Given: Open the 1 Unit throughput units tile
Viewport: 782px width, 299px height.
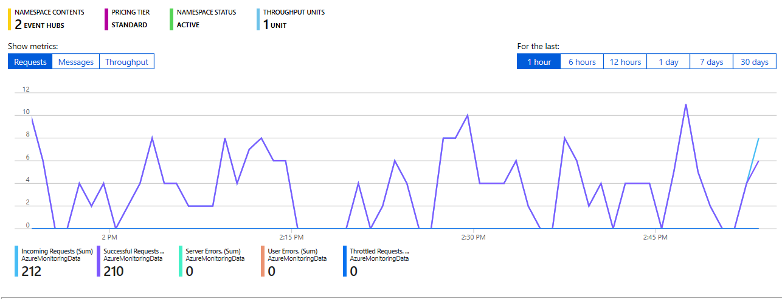Looking at the screenshot, I should pos(275,25).
